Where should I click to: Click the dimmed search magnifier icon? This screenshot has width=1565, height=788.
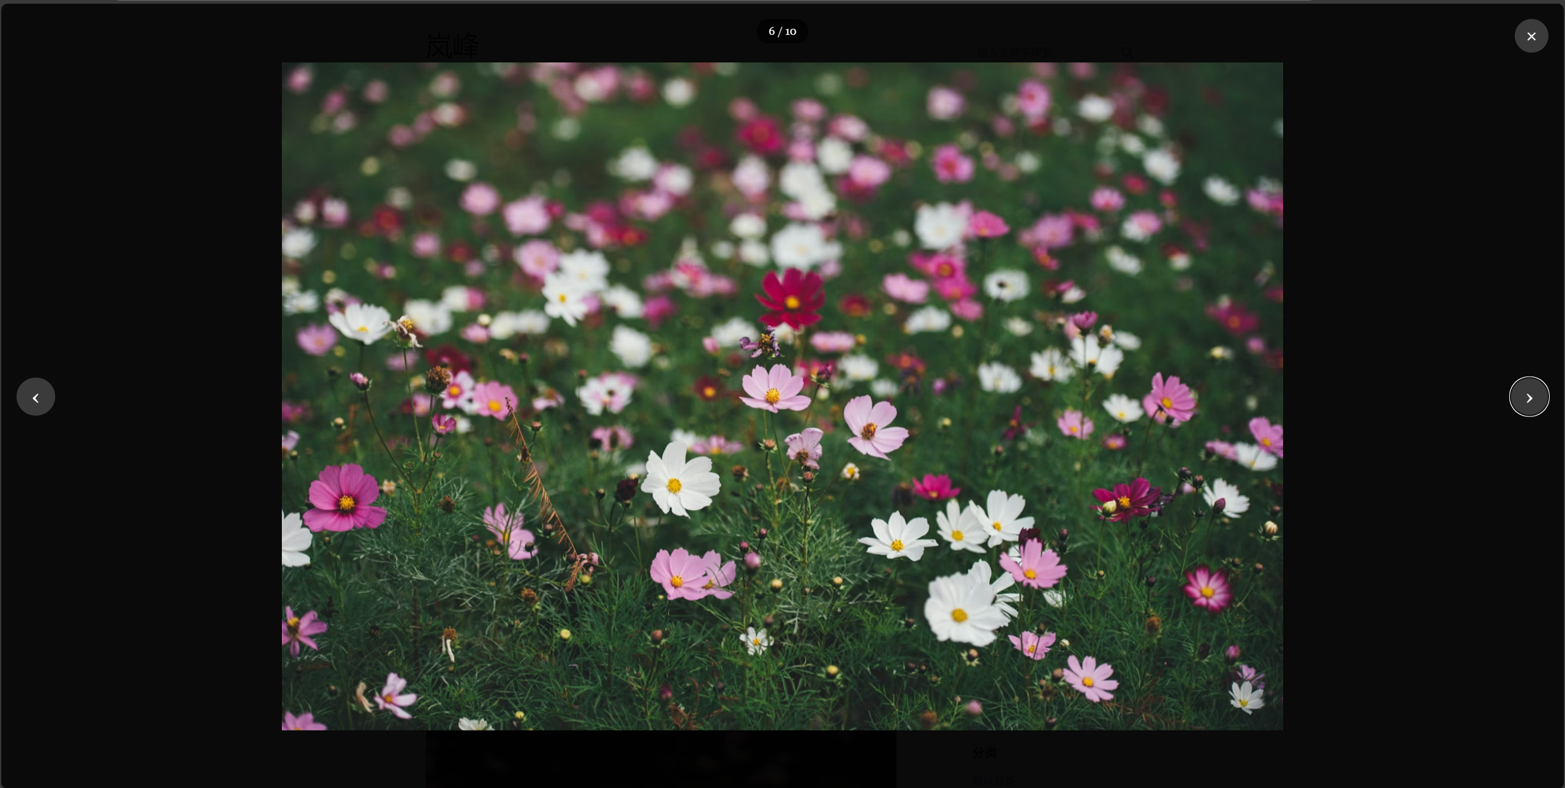pyautogui.click(x=1127, y=53)
